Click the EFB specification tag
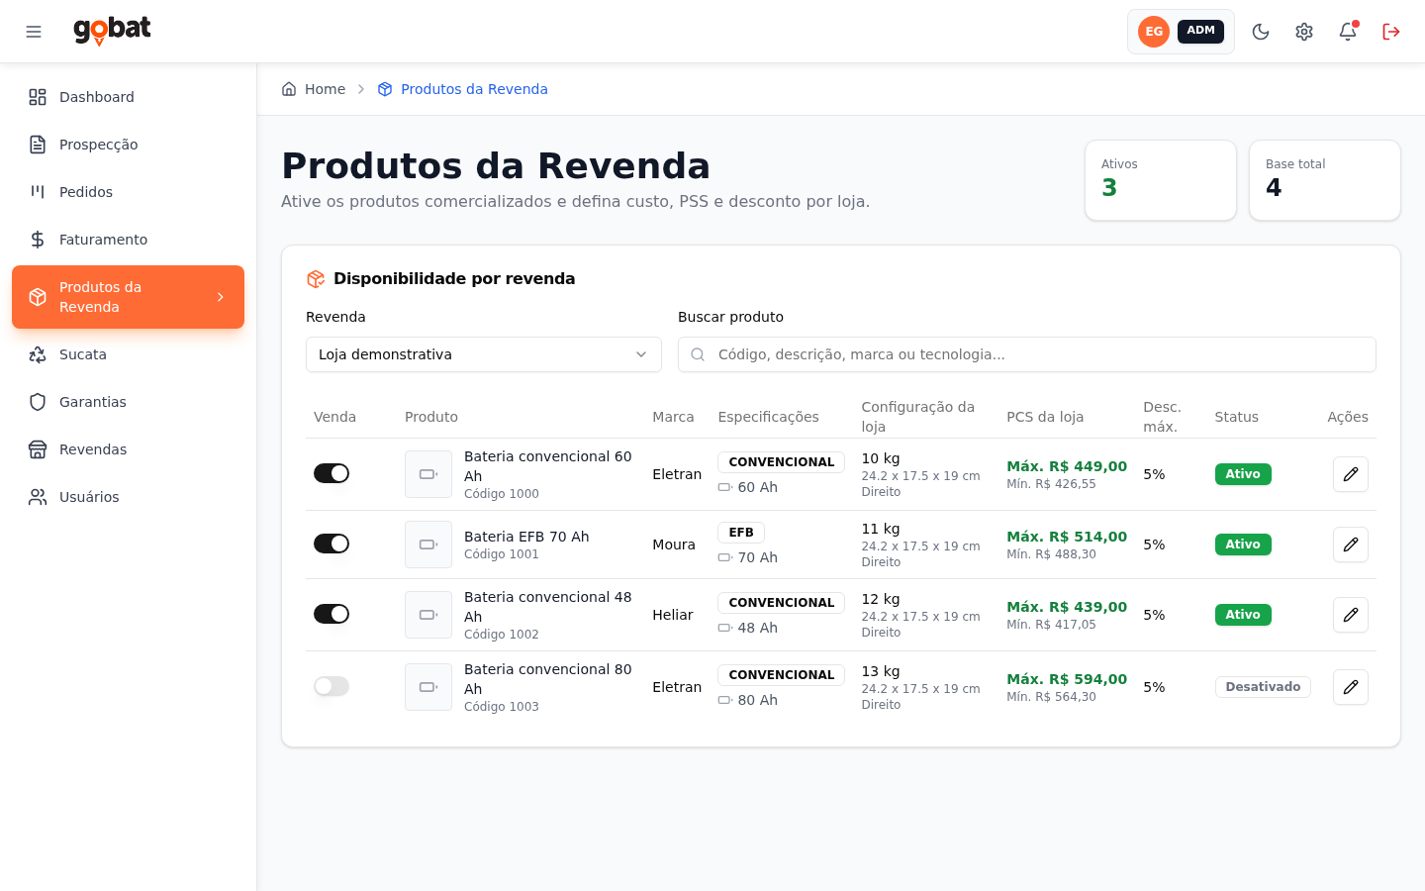 click(x=741, y=533)
